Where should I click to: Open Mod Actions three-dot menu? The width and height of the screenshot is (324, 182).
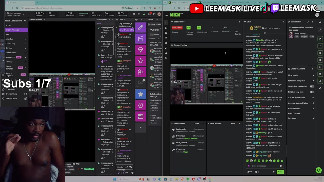tap(239, 124)
